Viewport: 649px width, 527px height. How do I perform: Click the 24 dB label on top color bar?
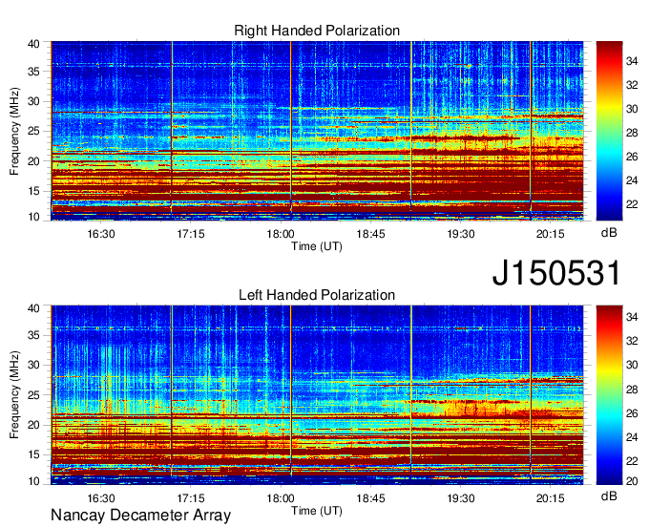pos(632,180)
